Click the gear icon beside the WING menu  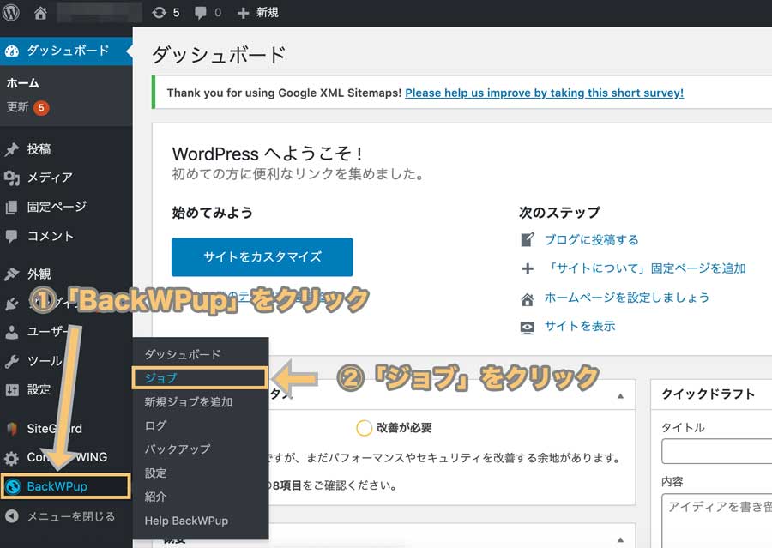pyautogui.click(x=12, y=458)
